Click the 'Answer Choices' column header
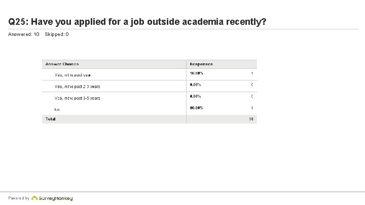The image size is (365, 205). pos(62,64)
